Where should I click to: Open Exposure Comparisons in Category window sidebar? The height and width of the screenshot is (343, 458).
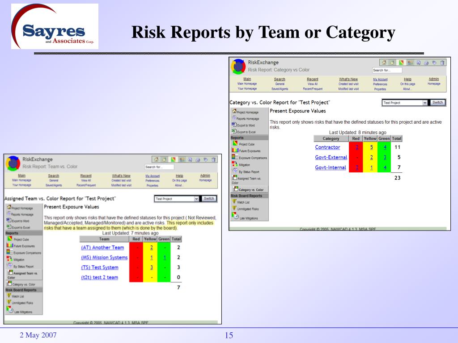pos(250,158)
